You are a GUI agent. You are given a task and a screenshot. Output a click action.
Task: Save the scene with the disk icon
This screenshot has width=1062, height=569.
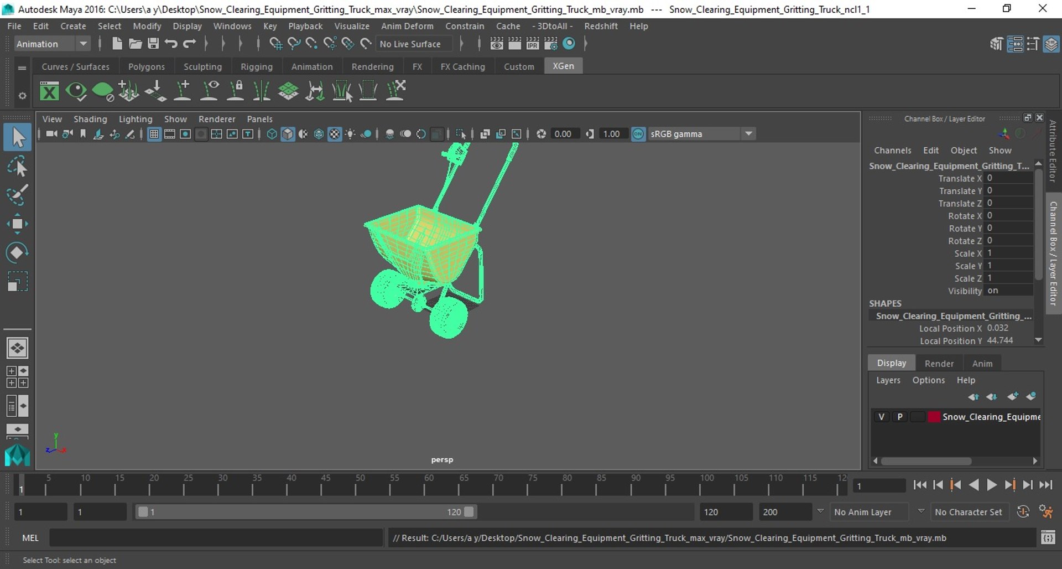click(x=153, y=44)
